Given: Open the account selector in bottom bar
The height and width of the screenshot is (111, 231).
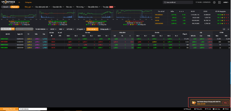Looking at the screenshot, I should pyautogui.click(x=33, y=109).
